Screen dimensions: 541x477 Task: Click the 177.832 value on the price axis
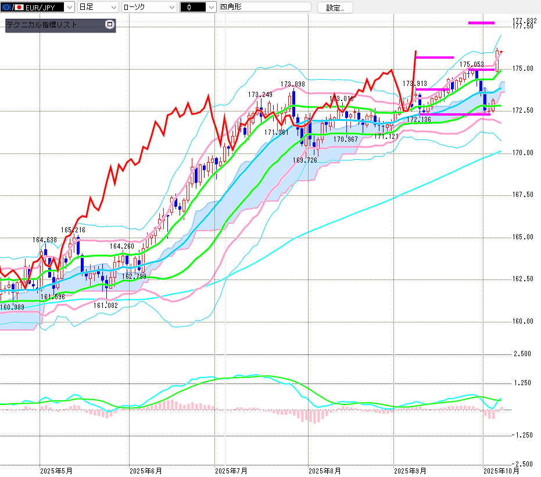point(525,21)
